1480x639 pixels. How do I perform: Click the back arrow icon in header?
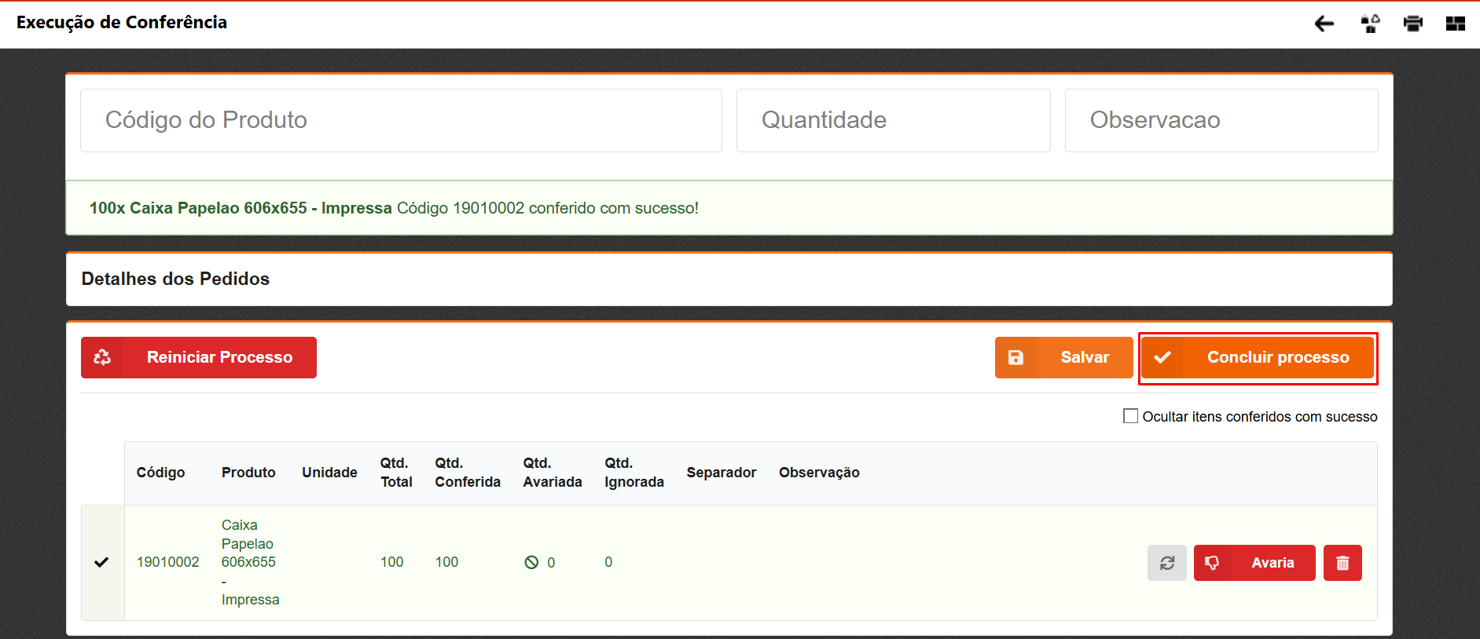[1324, 24]
